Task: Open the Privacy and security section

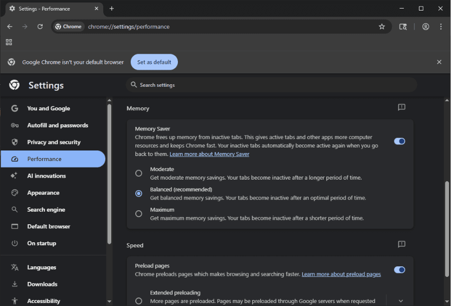Action: [53, 142]
